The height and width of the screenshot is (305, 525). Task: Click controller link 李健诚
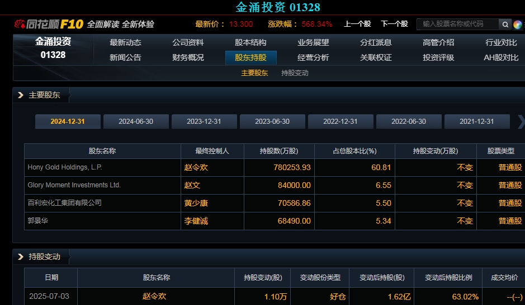(x=196, y=221)
